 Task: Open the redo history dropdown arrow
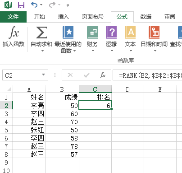tap(59, 5)
